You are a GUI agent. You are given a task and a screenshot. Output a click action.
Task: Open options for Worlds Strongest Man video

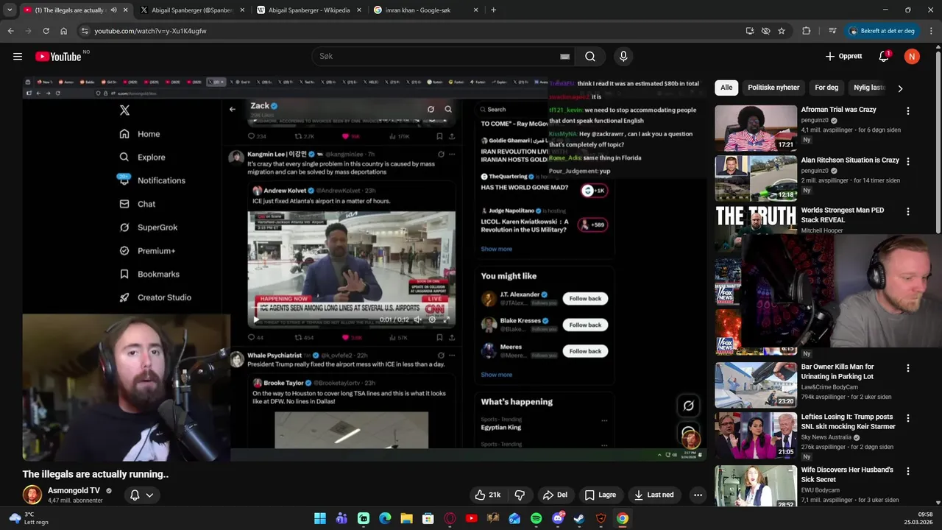pyautogui.click(x=907, y=211)
